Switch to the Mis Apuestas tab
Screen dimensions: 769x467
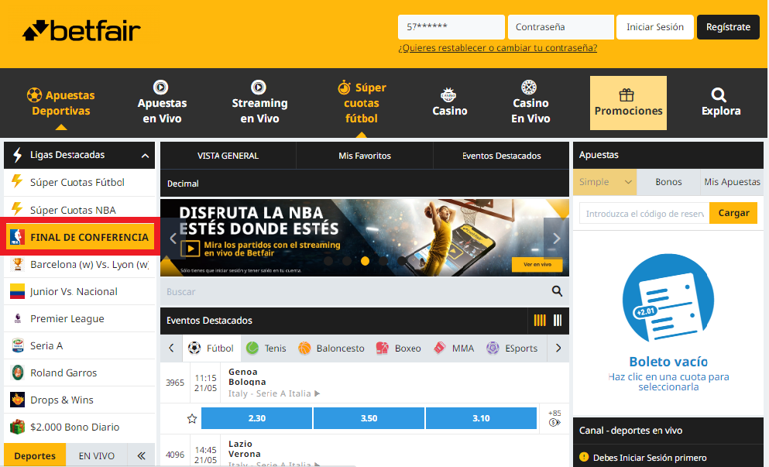(732, 182)
